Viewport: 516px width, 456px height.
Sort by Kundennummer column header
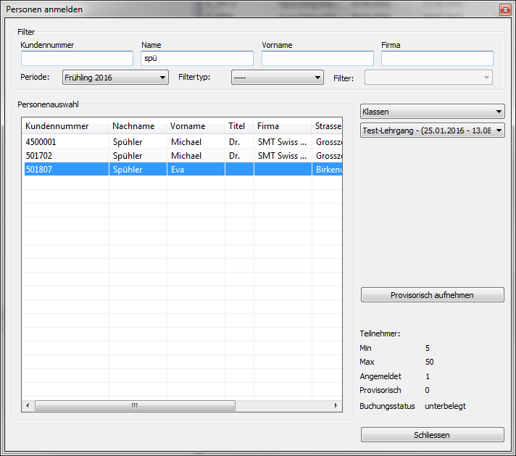point(65,126)
